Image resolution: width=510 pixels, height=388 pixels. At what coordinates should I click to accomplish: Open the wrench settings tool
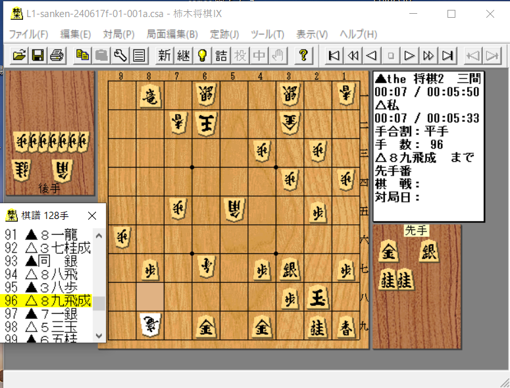pos(119,55)
